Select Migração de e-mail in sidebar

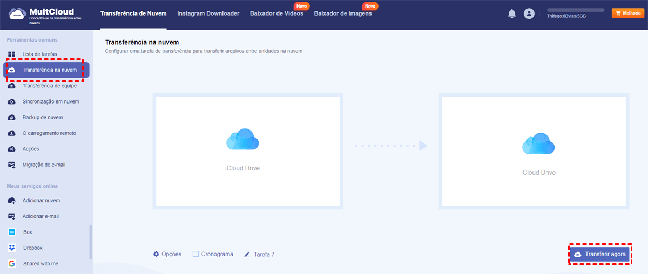[x=45, y=165]
